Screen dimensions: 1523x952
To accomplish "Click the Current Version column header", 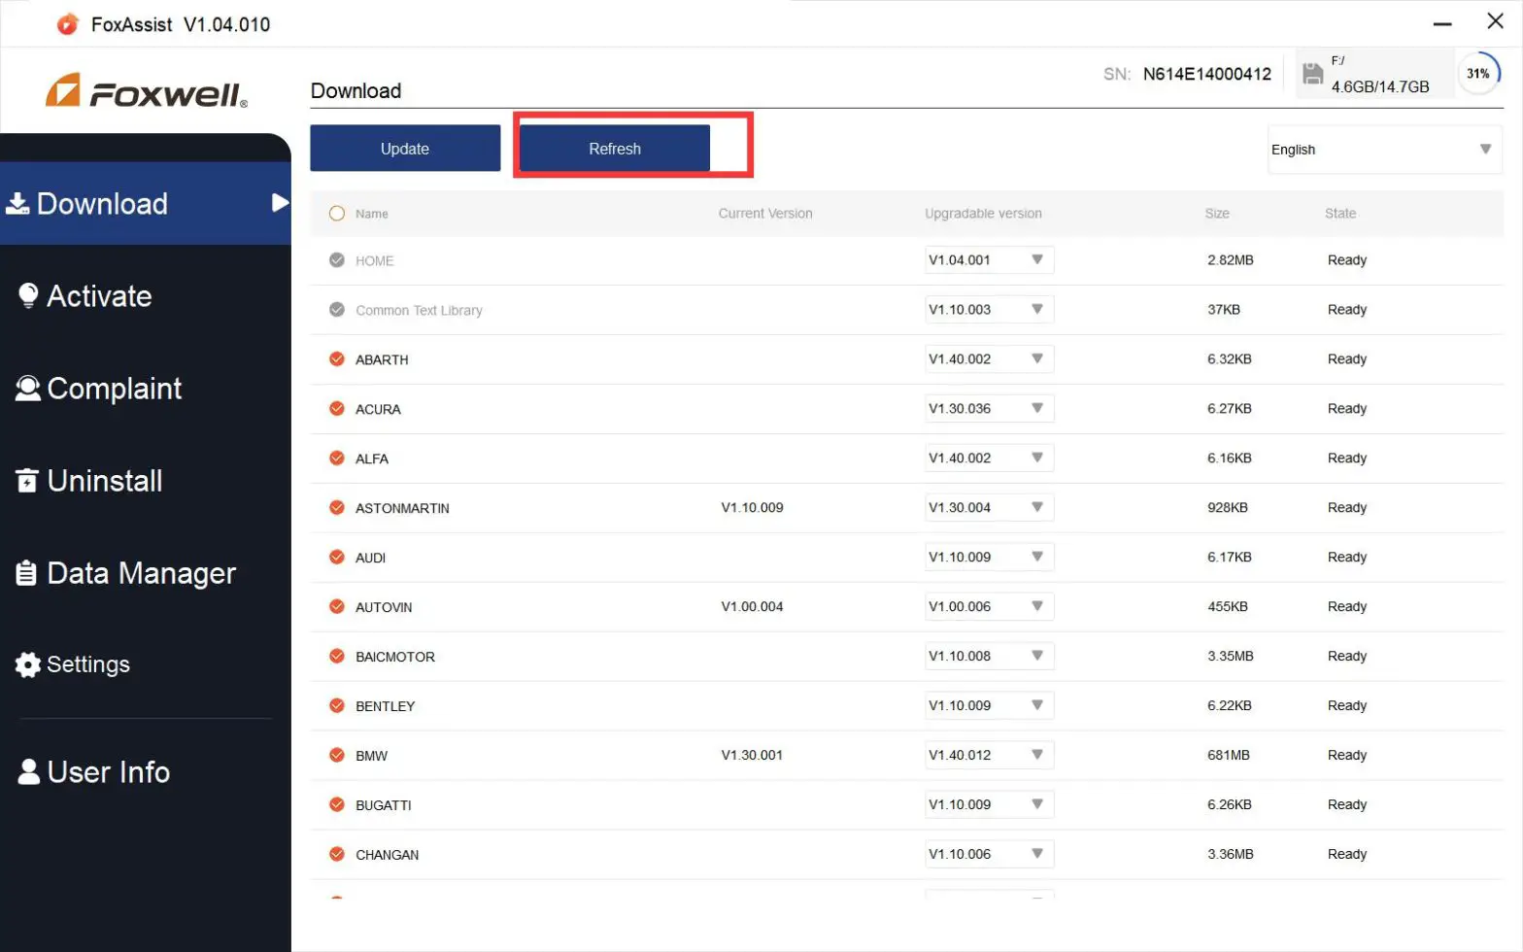I will point(765,214).
